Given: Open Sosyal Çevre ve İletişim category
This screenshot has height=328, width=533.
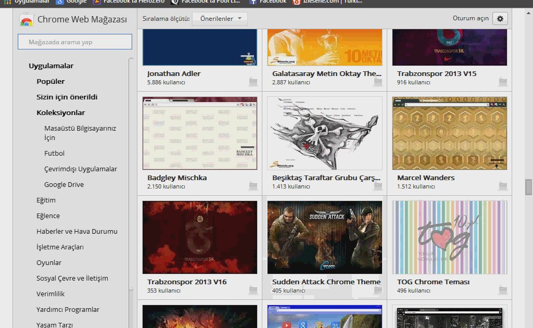Looking at the screenshot, I should (x=72, y=279).
